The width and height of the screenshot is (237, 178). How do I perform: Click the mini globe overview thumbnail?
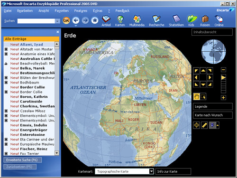213,51
